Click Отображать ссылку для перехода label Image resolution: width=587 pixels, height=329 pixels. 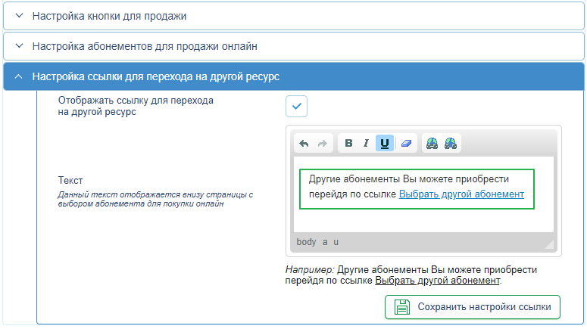click(x=136, y=106)
